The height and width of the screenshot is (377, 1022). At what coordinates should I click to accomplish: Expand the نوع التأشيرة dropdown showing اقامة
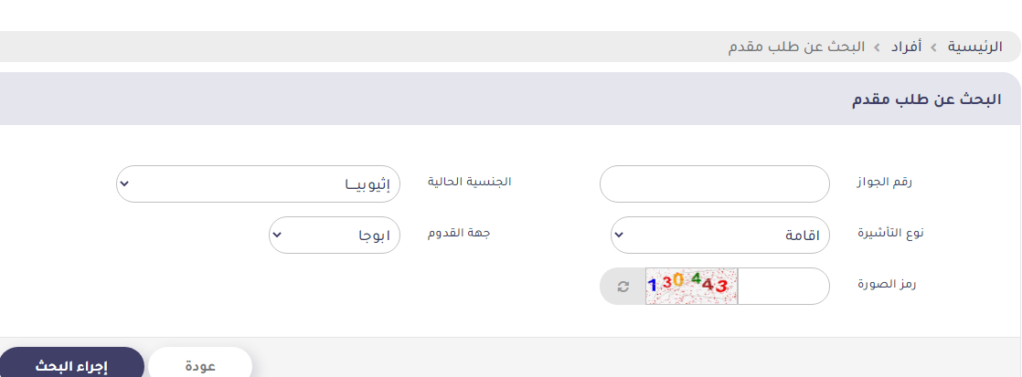720,236
